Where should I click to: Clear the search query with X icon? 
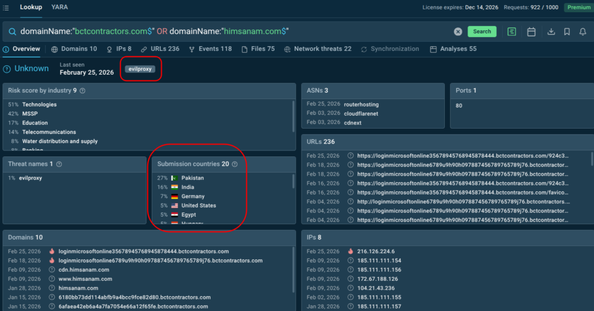click(458, 32)
